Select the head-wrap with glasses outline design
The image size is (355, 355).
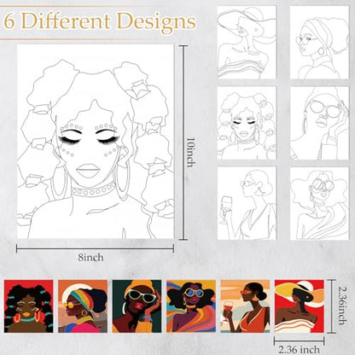coord(319,43)
